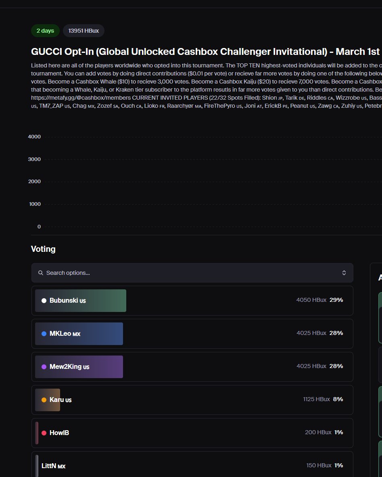382x477 pixels.
Task: Focus the Search options input field
Action: 192,273
